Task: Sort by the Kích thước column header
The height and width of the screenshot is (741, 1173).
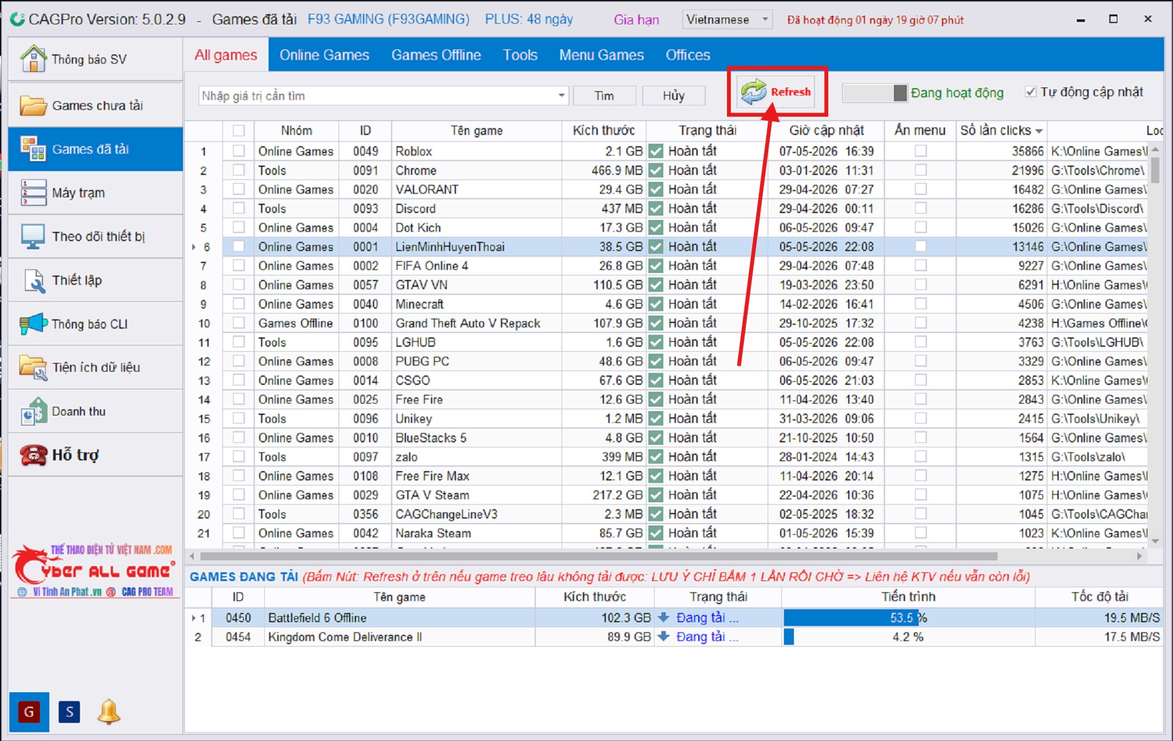Action: [x=603, y=131]
